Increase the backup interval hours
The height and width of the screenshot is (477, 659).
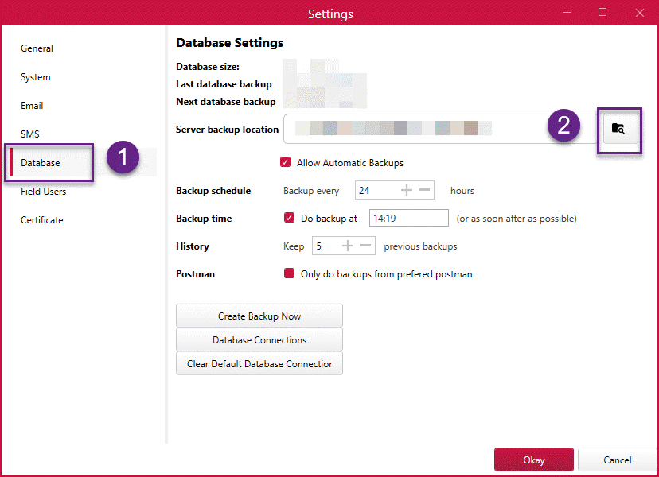tap(407, 190)
